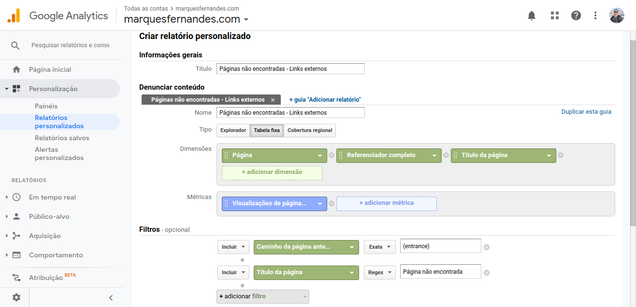Delete the (entrance) filter row
The height and width of the screenshot is (307, 636).
(x=487, y=247)
